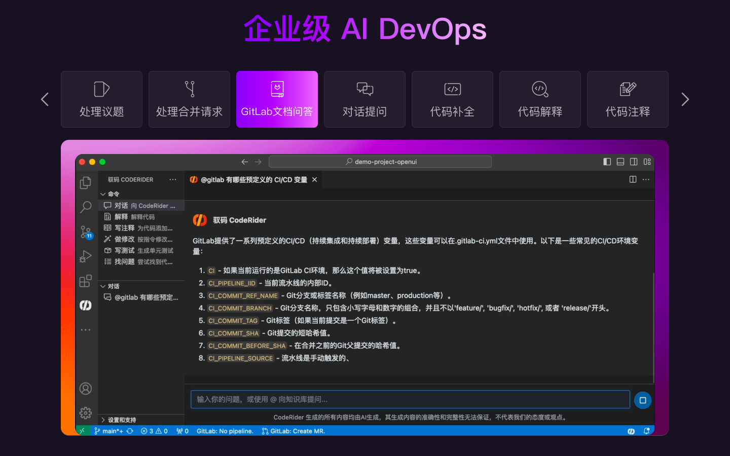Select the 代码注释 feature card

[x=628, y=99]
